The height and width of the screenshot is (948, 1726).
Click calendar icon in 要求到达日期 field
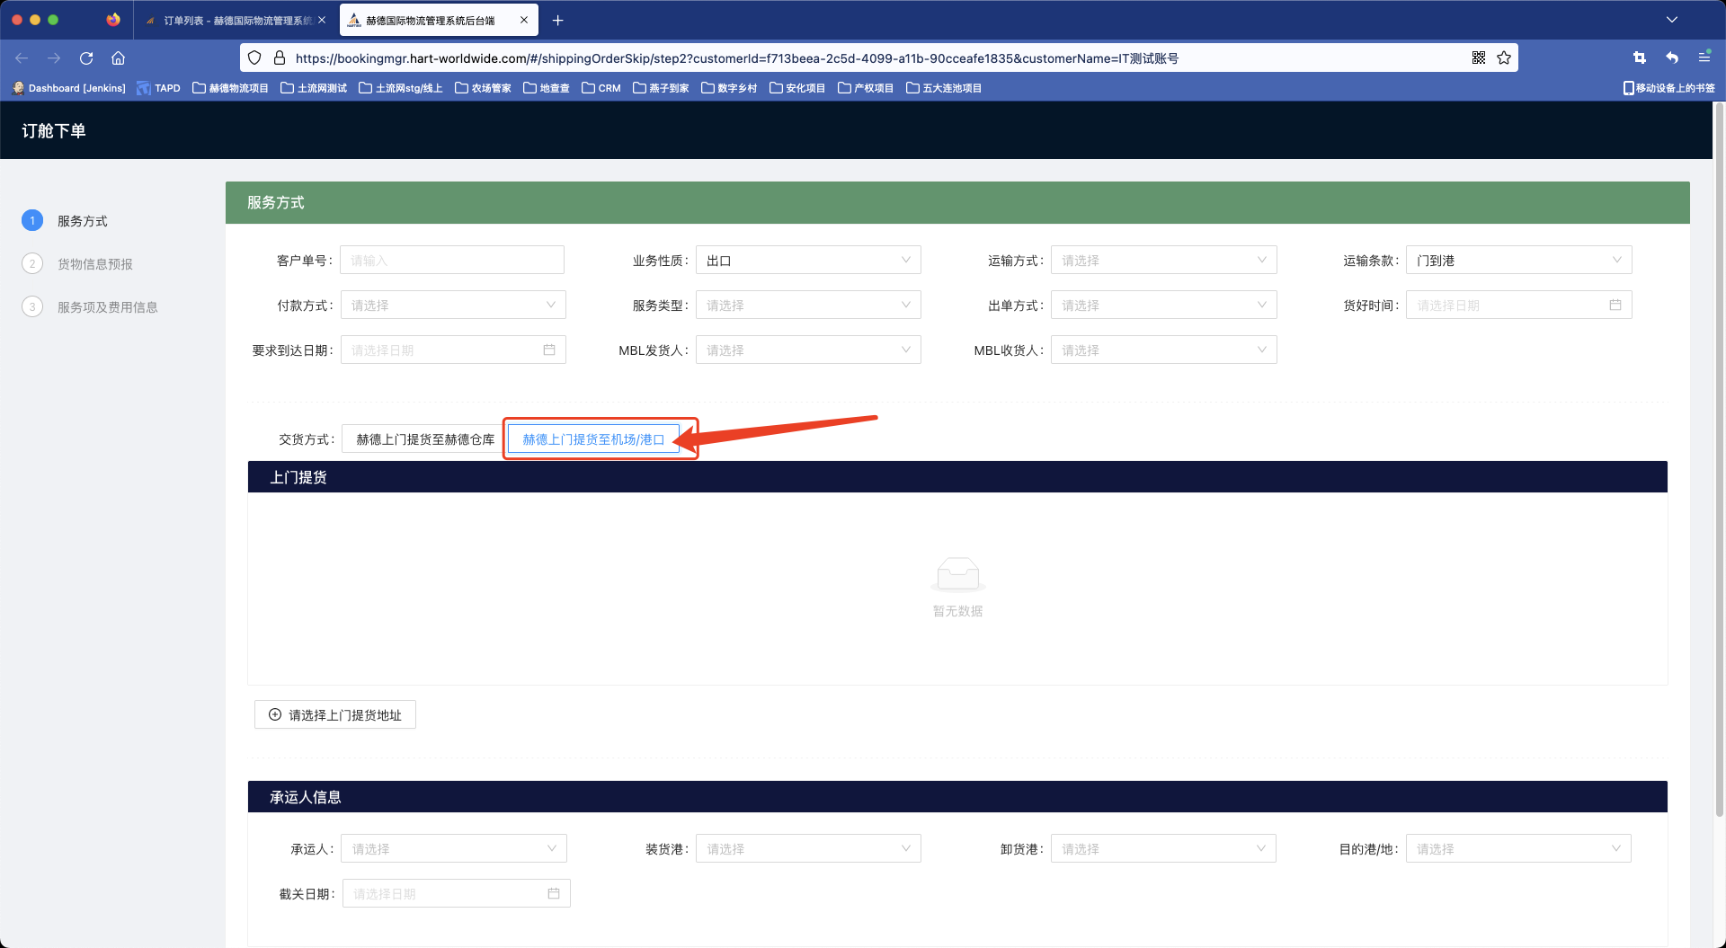[549, 350]
